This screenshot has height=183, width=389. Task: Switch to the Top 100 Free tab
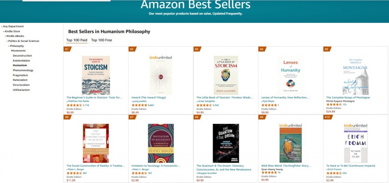[101, 40]
